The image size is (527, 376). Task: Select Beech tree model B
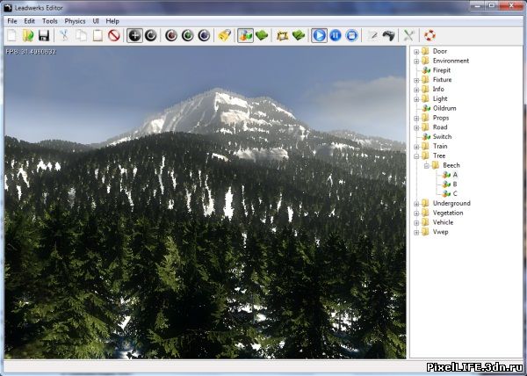[x=455, y=184]
